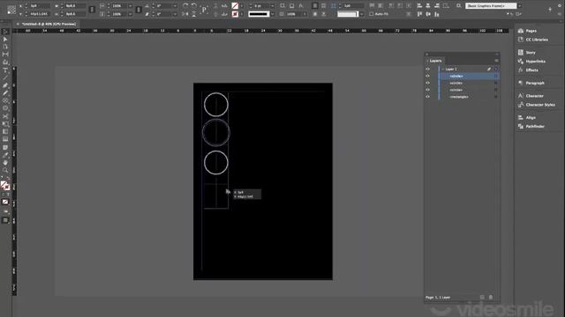Select the Ellipse shape tool
Image resolution: width=565 pixels, height=317 pixels.
pos(5,108)
